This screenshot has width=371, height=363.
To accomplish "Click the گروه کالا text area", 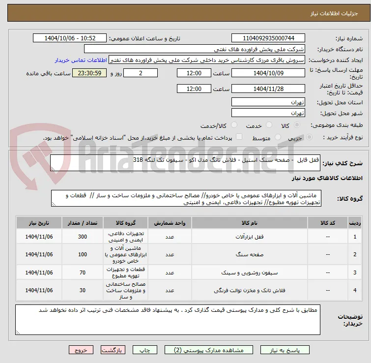I will coord(186,198).
